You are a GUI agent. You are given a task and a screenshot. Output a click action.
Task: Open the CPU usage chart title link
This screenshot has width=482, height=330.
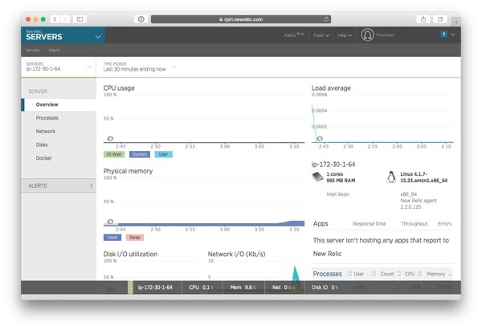tap(119, 88)
